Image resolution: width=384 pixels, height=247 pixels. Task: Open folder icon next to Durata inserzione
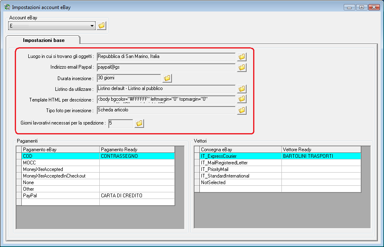click(x=167, y=78)
